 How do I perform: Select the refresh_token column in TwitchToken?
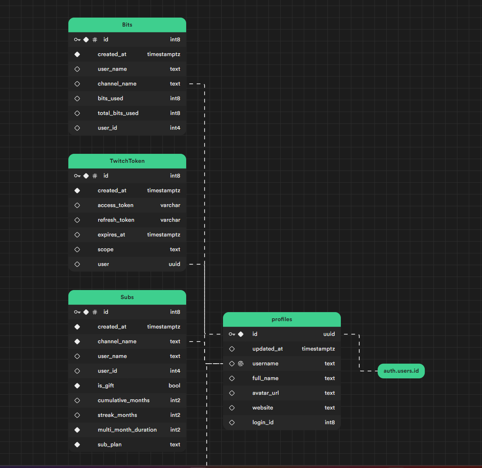(116, 220)
